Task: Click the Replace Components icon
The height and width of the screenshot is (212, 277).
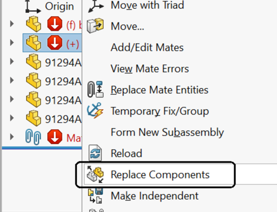Action: coord(95,174)
